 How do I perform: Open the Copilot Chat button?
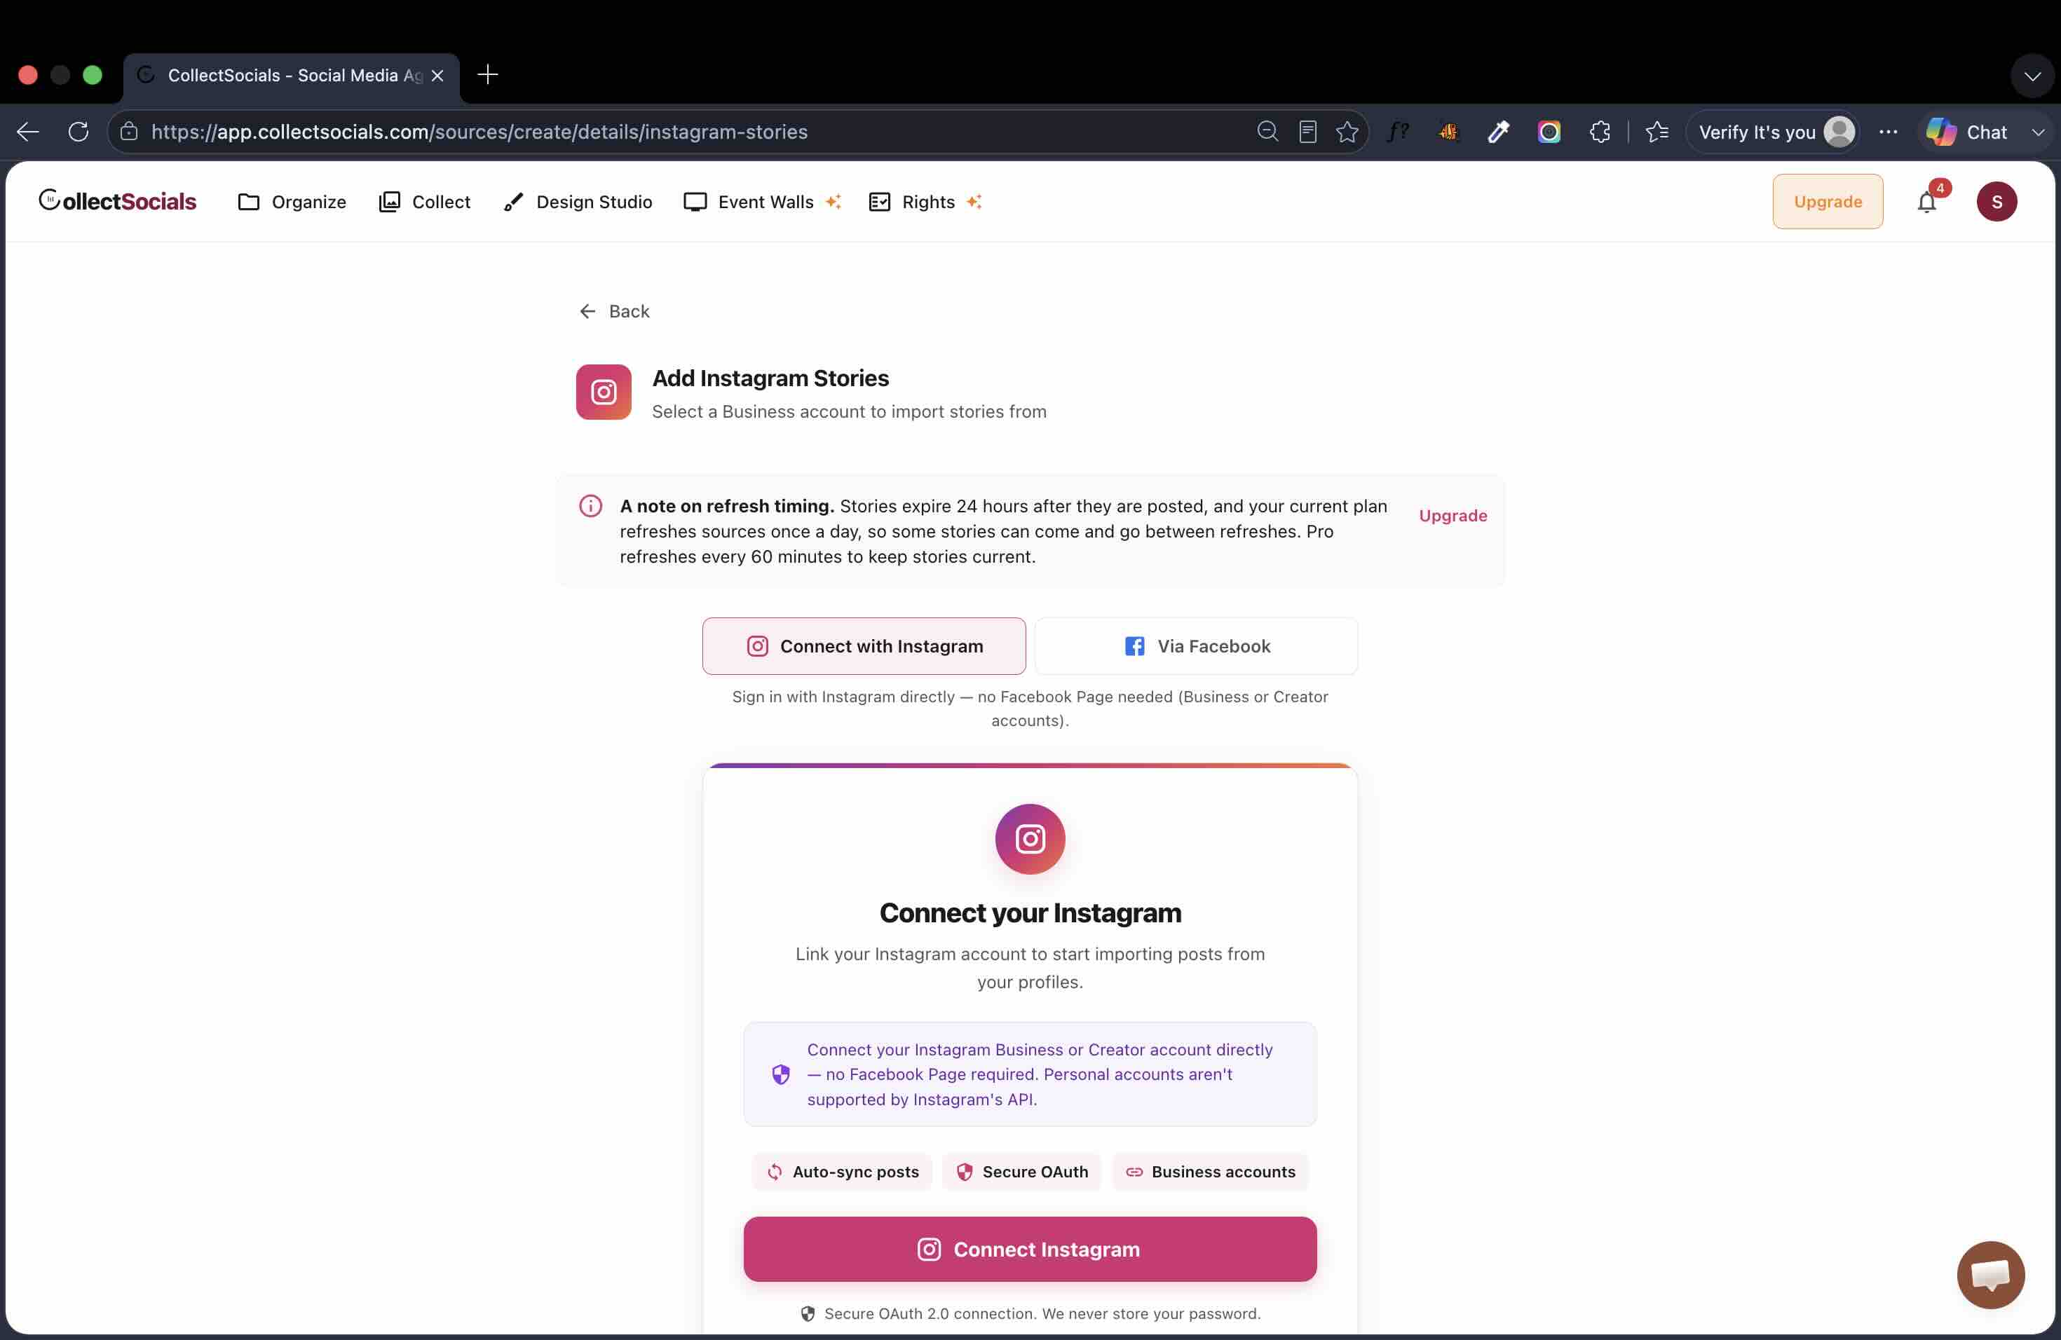pyautogui.click(x=1966, y=132)
